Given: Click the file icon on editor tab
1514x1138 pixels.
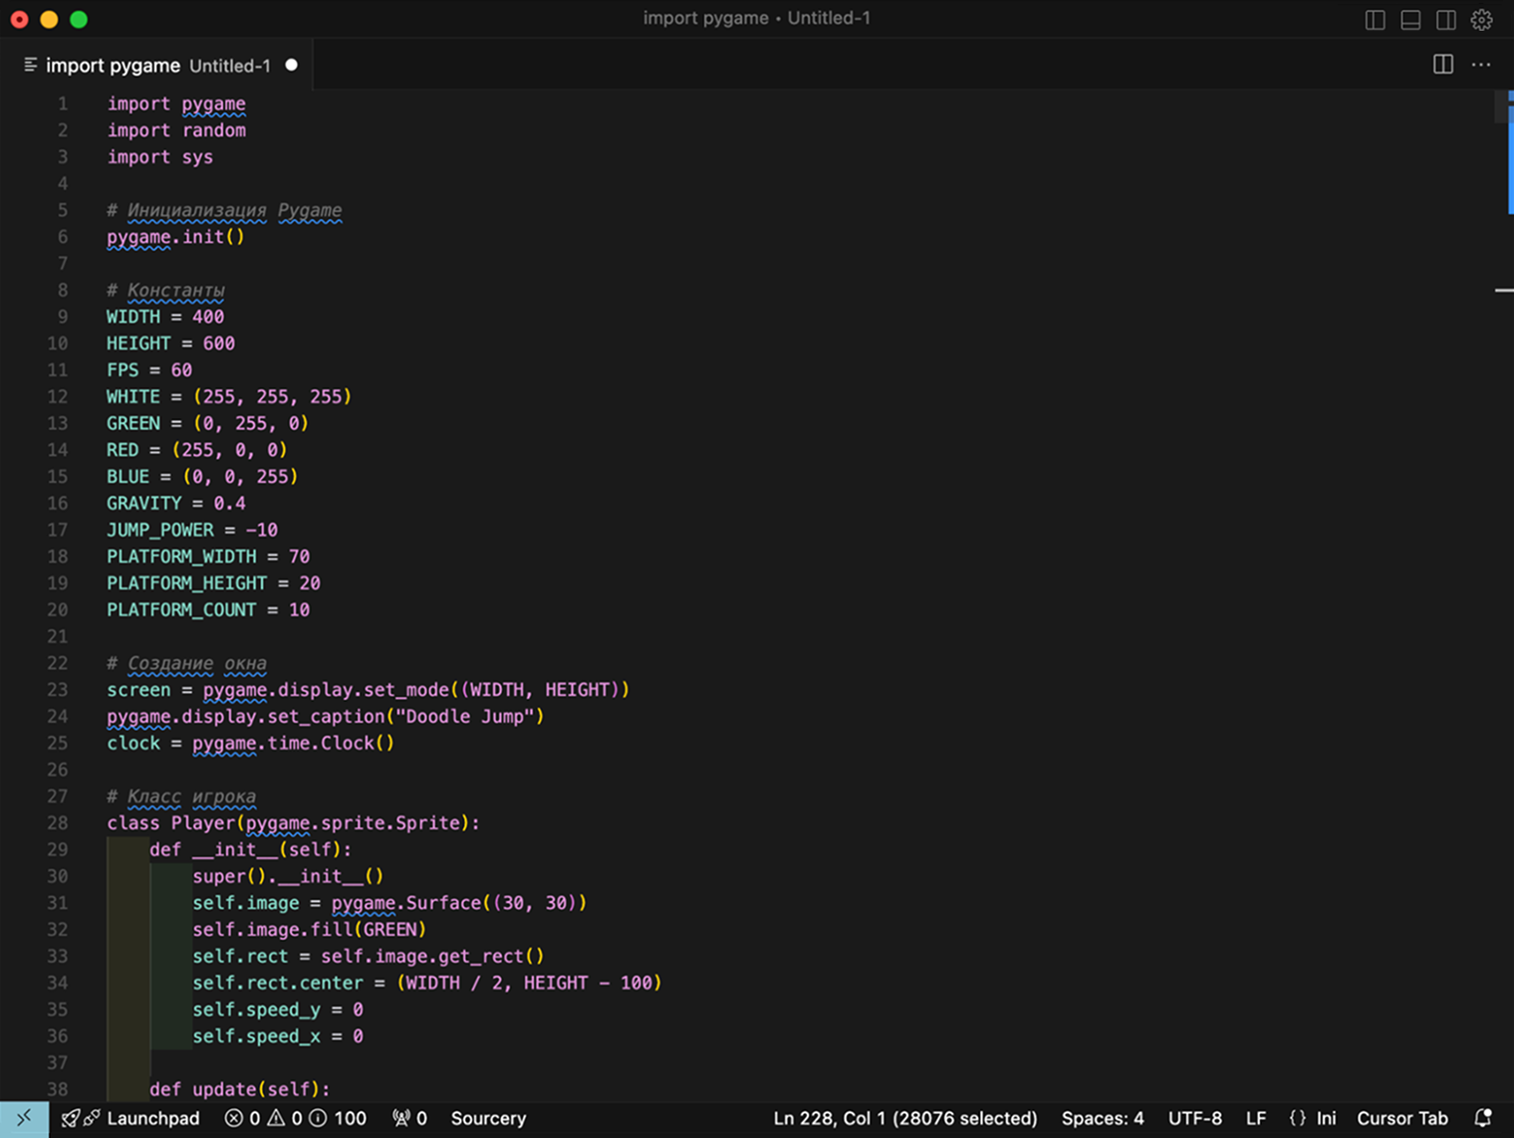Looking at the screenshot, I should tap(30, 65).
